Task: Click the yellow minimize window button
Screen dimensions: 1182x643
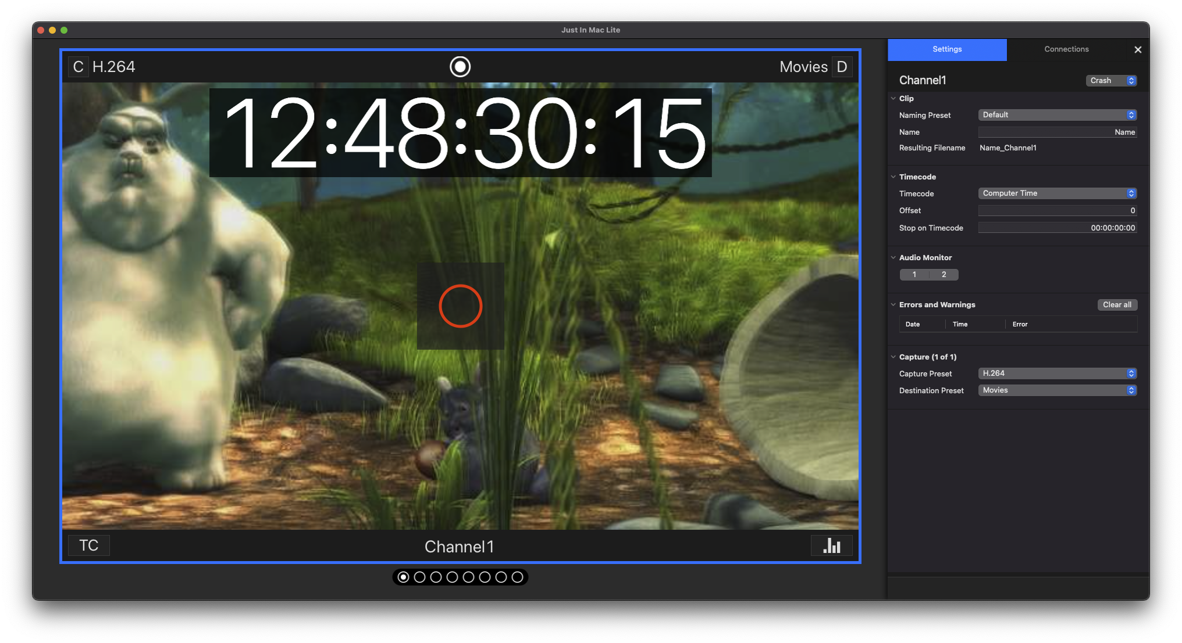Action: pos(52,30)
